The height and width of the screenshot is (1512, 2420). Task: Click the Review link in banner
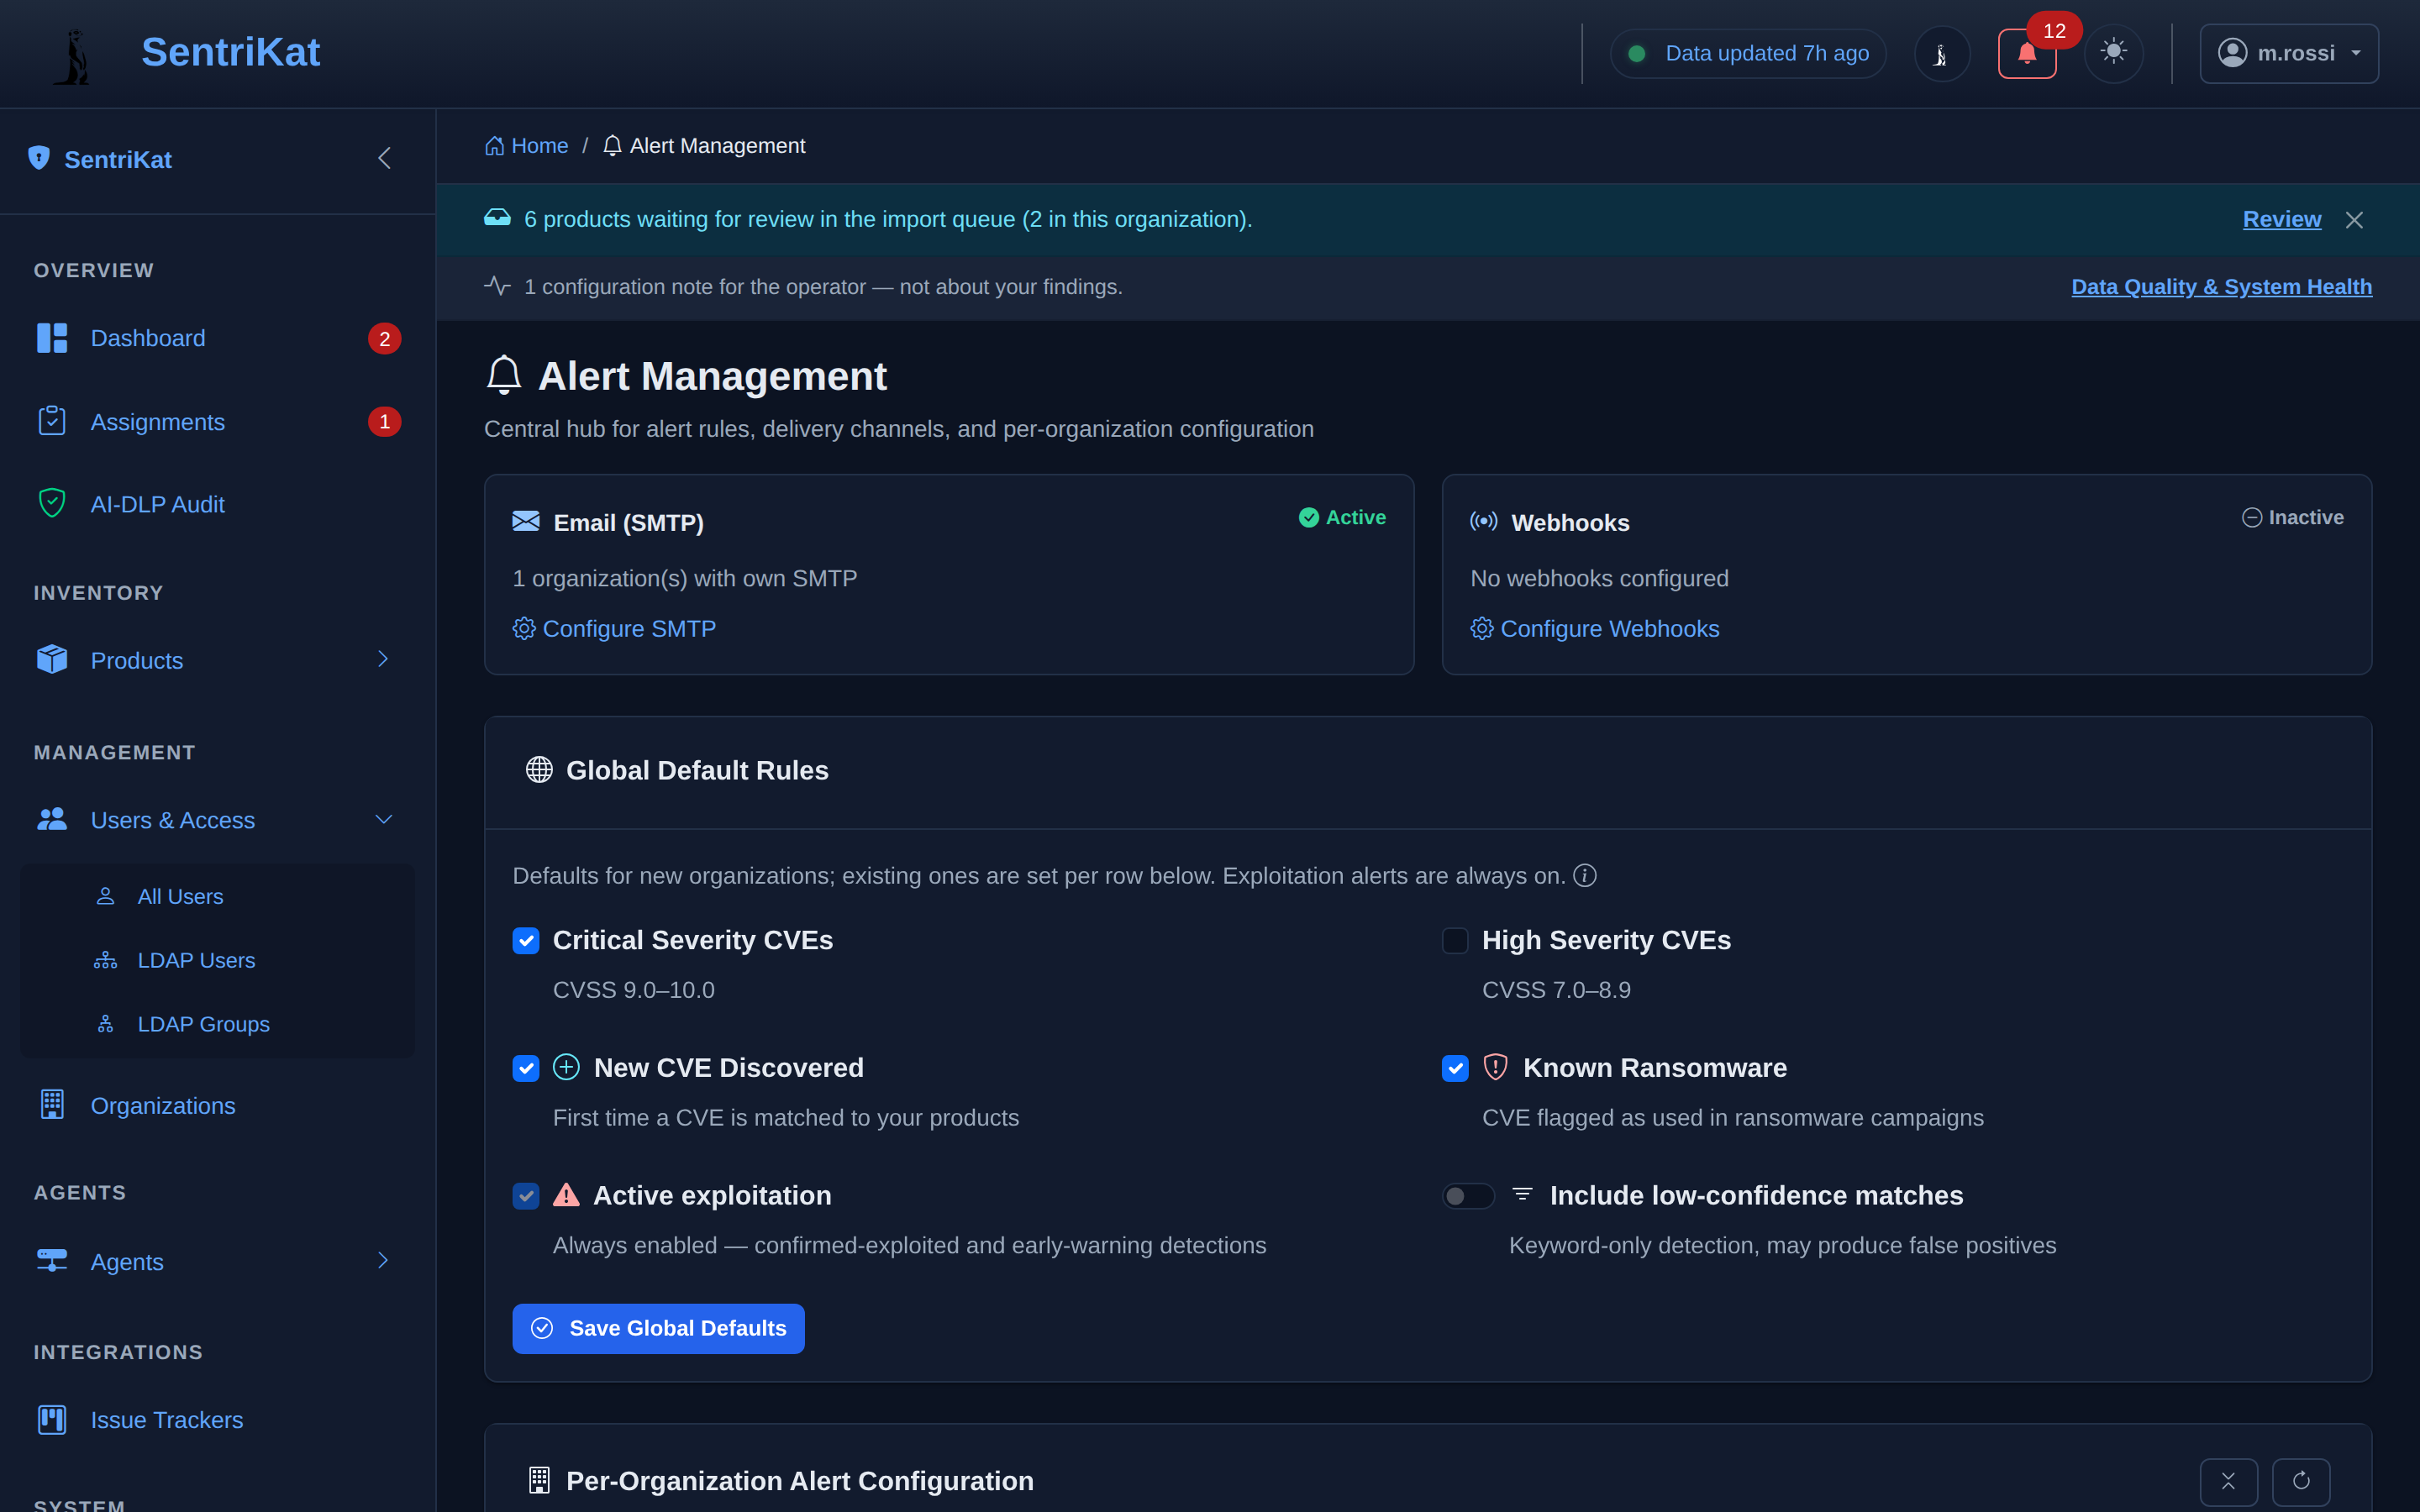tap(2281, 219)
